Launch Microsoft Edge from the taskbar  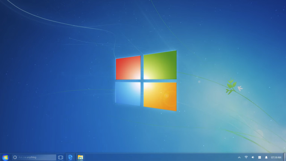tap(70, 157)
